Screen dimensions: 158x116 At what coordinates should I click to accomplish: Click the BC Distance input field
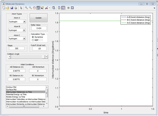[16, 79]
